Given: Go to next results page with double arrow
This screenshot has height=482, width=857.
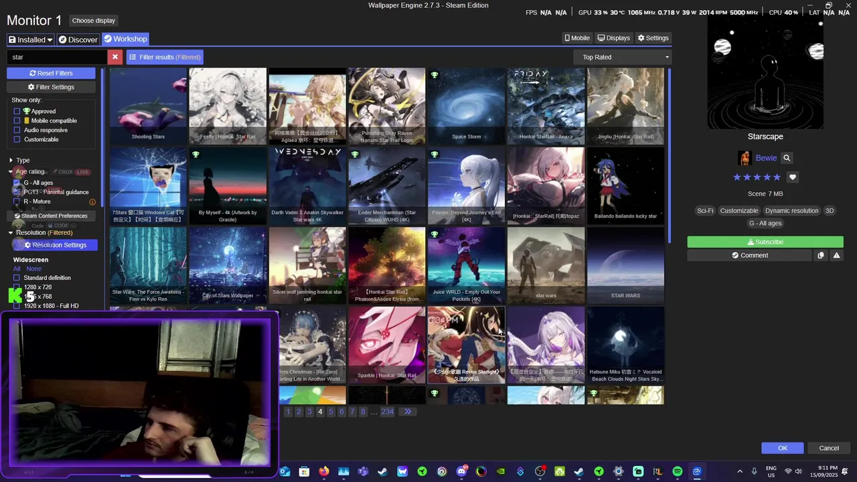Looking at the screenshot, I should 407,412.
